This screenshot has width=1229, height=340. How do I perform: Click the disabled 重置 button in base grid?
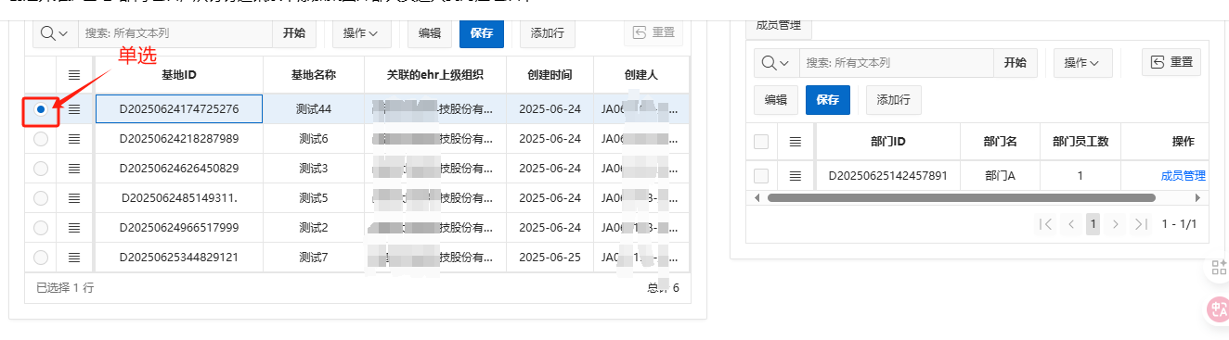coord(653,32)
